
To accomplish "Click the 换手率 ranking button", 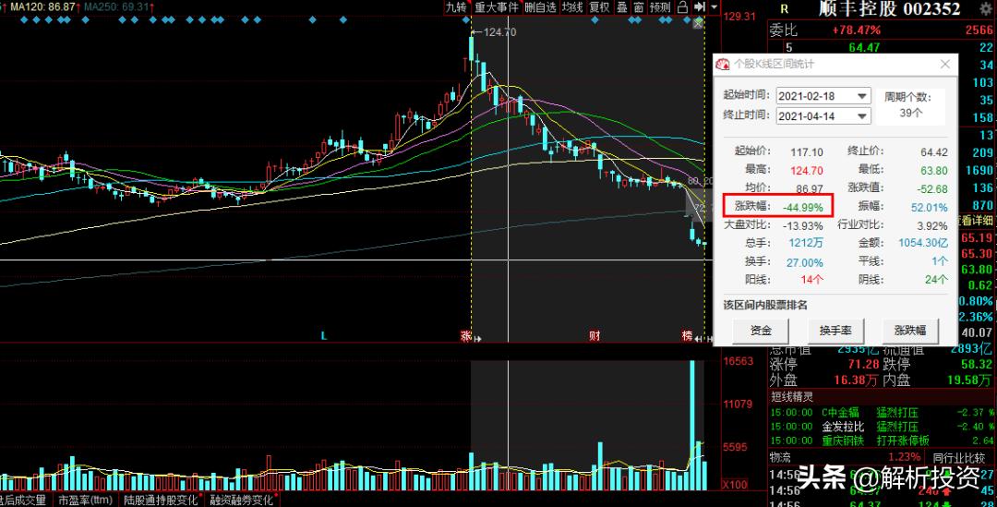I will (x=835, y=331).
